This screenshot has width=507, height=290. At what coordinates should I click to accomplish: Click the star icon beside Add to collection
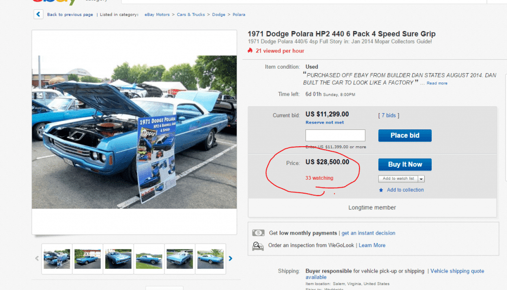[x=381, y=190]
